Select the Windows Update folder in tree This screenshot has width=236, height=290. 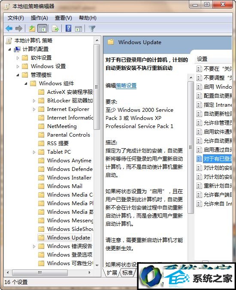pyautogui.click(x=69, y=237)
